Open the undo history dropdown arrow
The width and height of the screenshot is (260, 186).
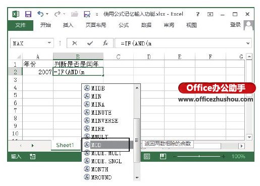pos(47,14)
